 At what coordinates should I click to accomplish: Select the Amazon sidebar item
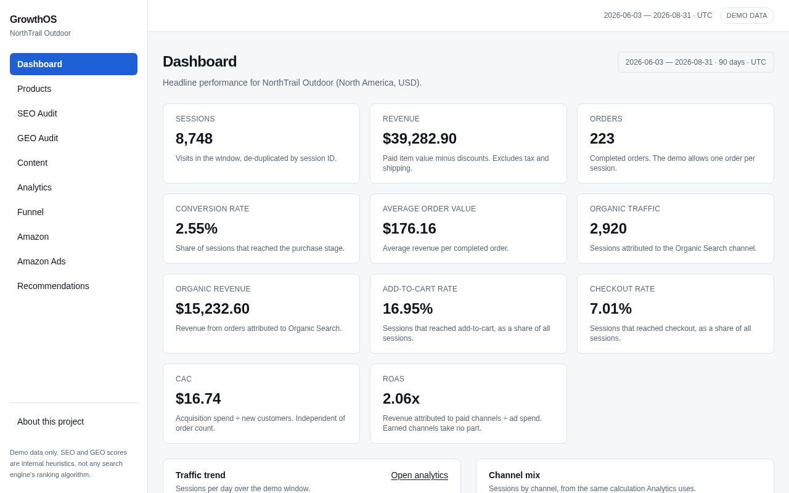(x=73, y=237)
